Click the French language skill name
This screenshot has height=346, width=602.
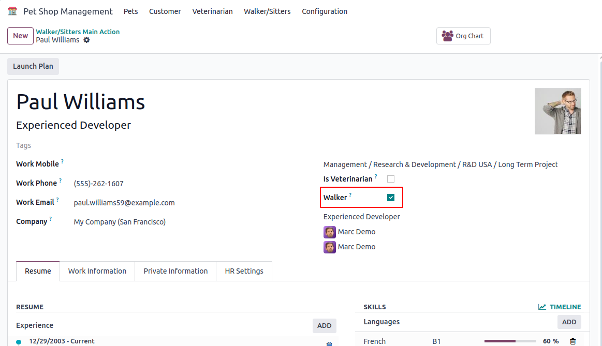[375, 341]
